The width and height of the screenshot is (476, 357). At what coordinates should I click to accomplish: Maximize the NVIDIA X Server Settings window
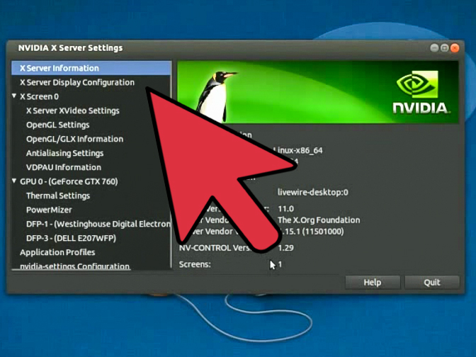tap(444, 48)
